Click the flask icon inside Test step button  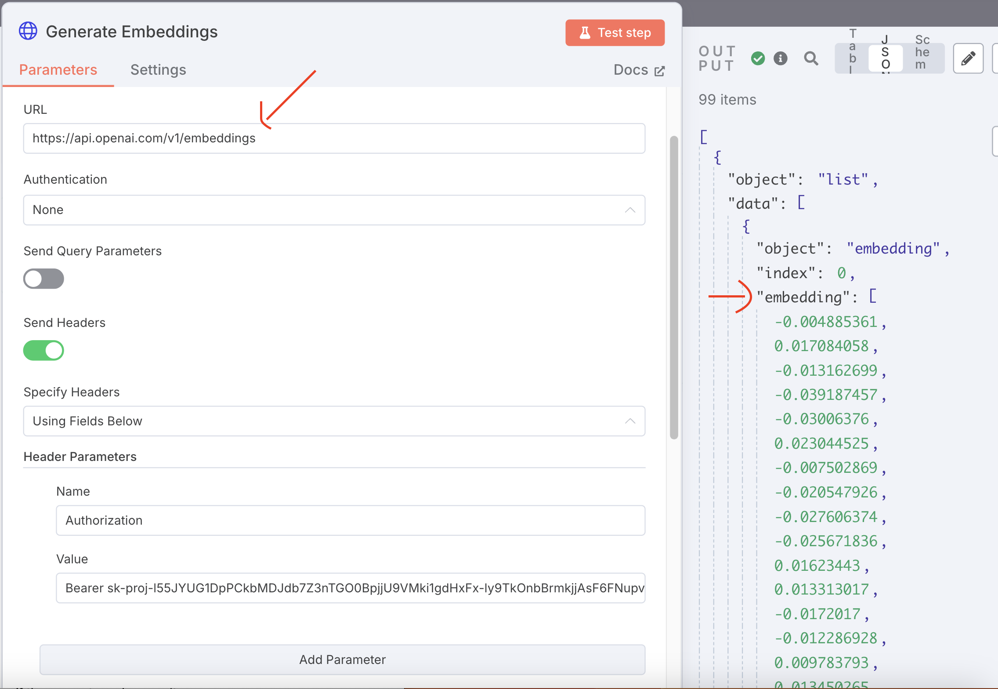[x=585, y=32]
